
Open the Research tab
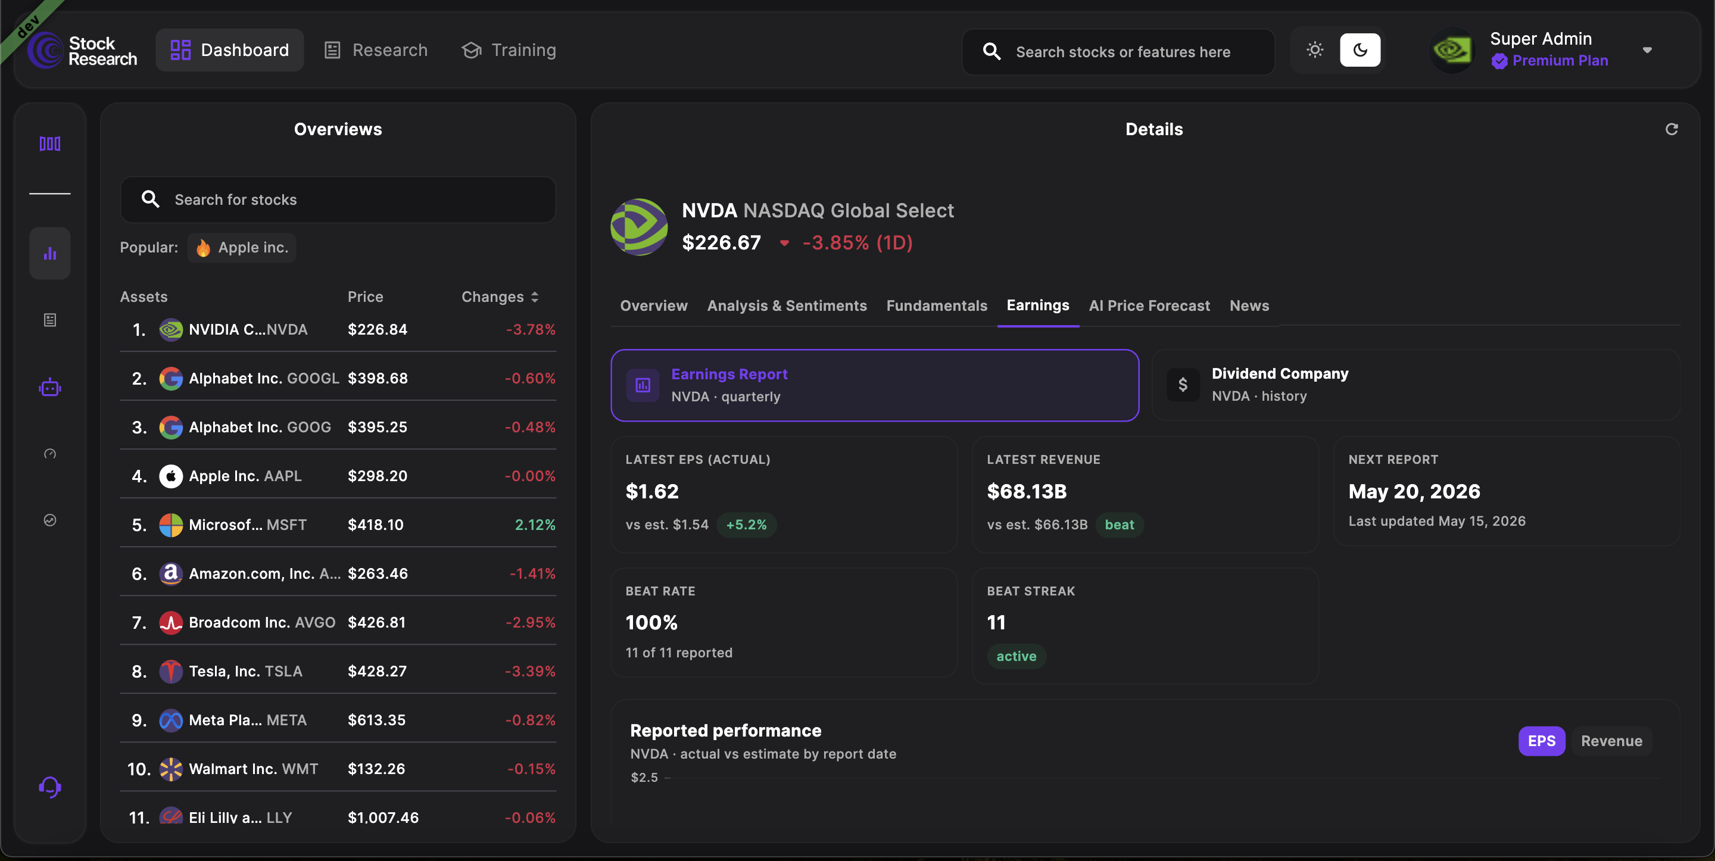[x=376, y=50]
